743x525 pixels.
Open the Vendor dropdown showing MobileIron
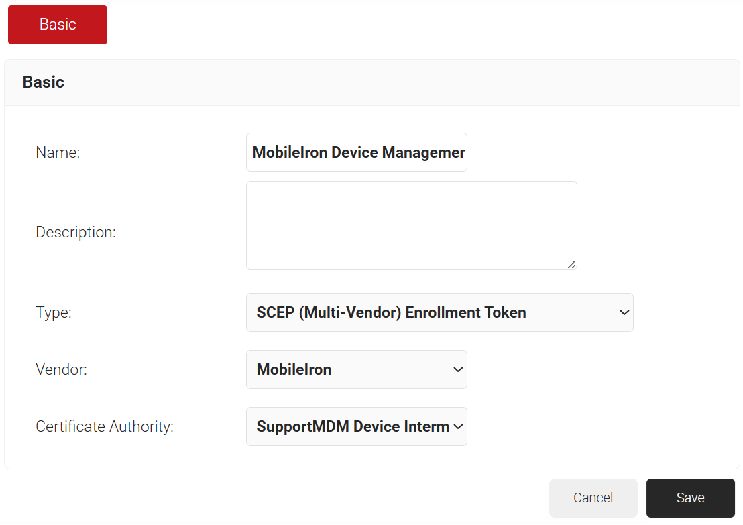coord(349,369)
